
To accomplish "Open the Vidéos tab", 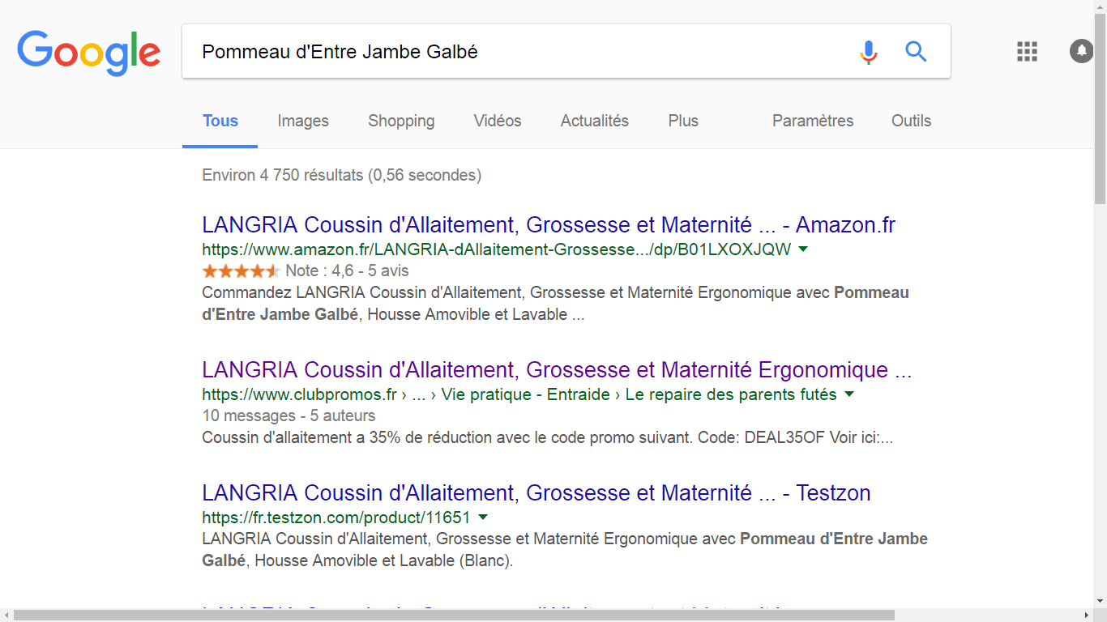I will click(498, 121).
